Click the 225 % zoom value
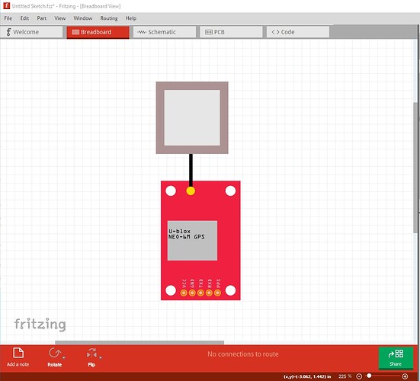This screenshot has height=381, width=420. (345, 376)
